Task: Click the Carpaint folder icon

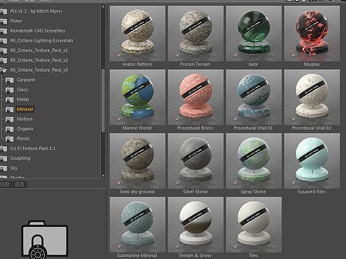Action: pyautogui.click(x=9, y=80)
